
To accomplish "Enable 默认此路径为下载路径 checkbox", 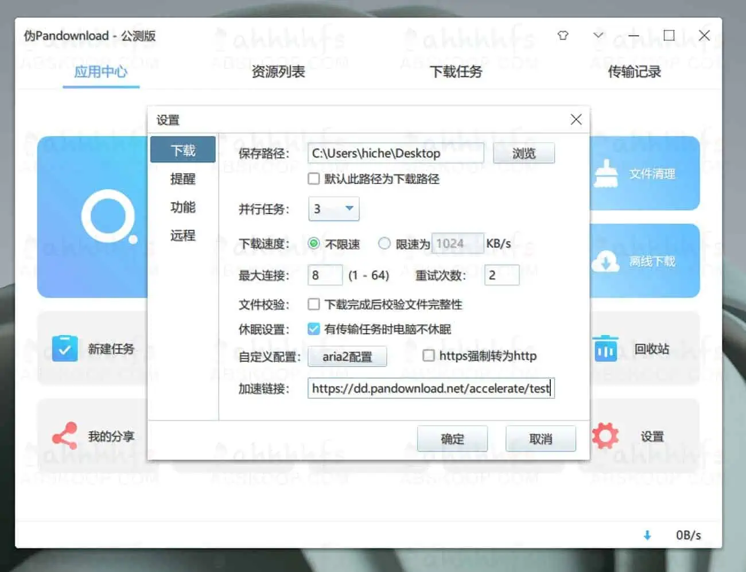I will click(313, 178).
